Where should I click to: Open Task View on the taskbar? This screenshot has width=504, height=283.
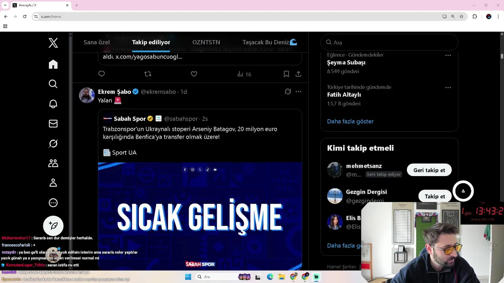point(258,277)
